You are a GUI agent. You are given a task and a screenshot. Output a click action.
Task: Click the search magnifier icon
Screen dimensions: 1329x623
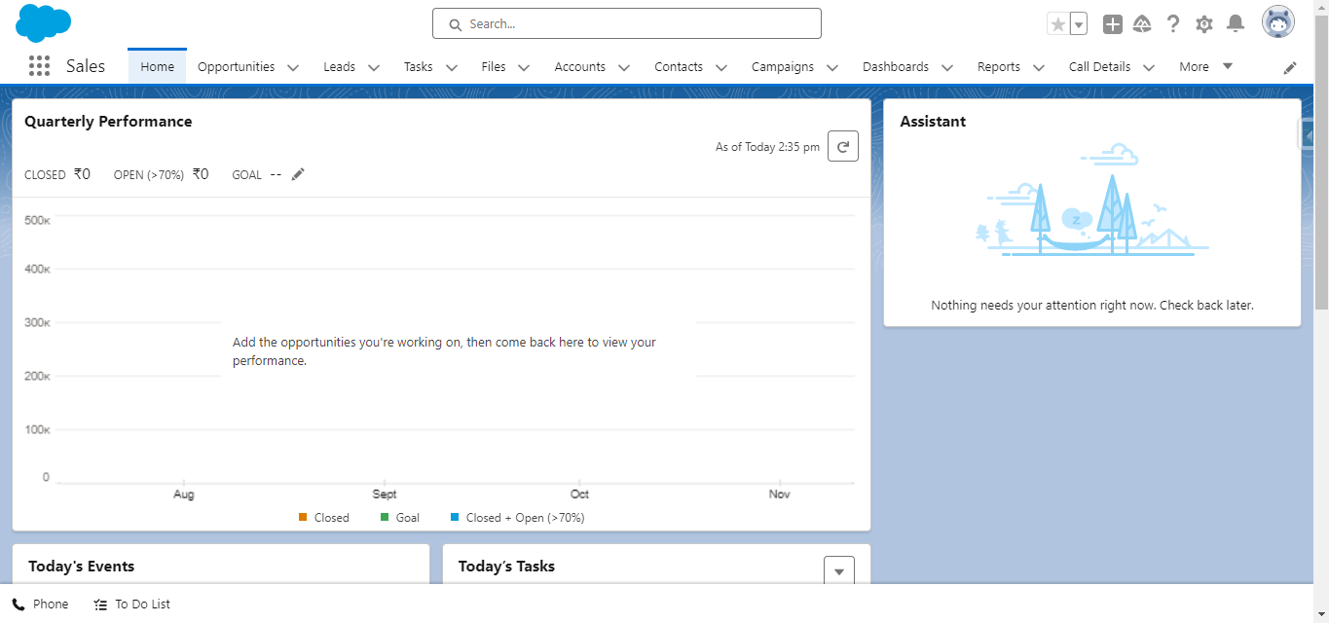click(455, 24)
